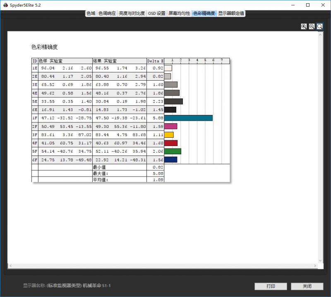Click the horizontal scrollbar left arrow
The width and height of the screenshot is (331, 297).
tap(10, 266)
